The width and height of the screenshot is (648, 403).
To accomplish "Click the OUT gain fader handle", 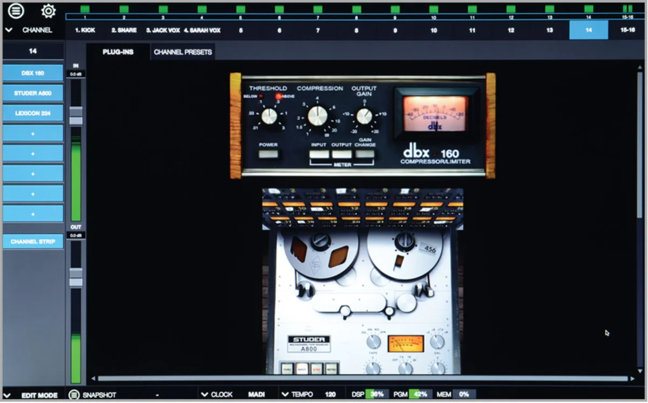I will pyautogui.click(x=76, y=277).
